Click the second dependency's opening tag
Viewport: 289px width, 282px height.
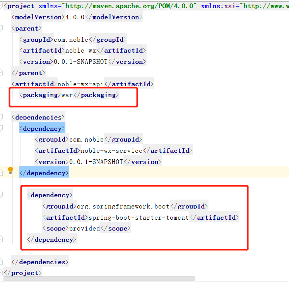[50, 195]
